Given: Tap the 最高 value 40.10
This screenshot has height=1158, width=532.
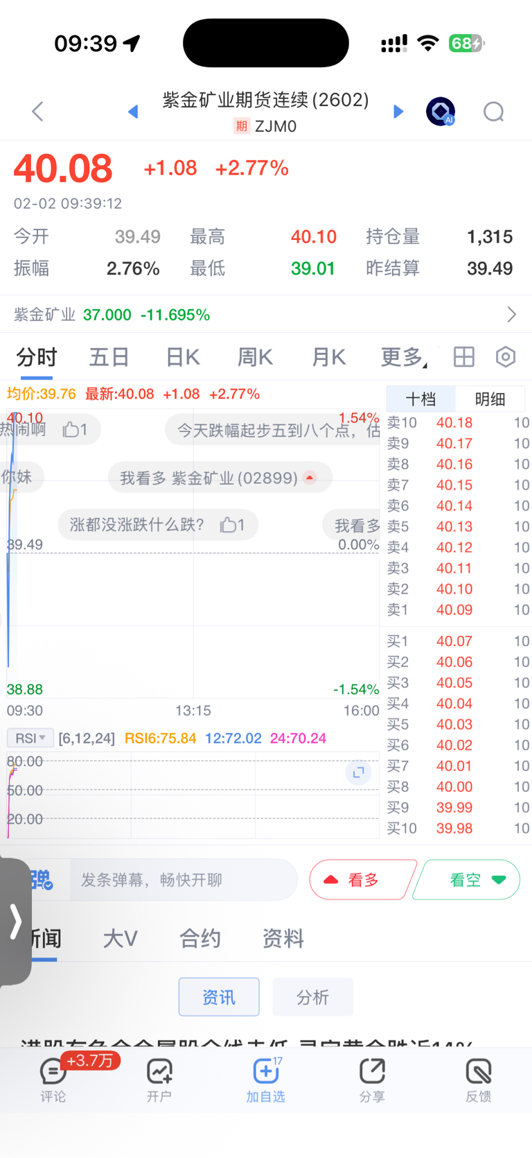Looking at the screenshot, I should [314, 236].
